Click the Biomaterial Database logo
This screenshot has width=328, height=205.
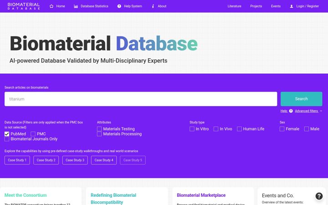pyautogui.click(x=24, y=6)
